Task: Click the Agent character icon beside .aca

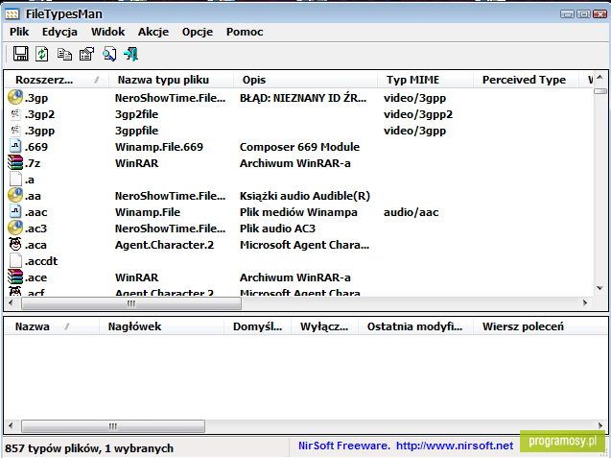Action: (x=15, y=244)
